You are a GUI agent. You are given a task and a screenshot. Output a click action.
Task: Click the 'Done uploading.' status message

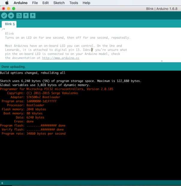point(13,67)
